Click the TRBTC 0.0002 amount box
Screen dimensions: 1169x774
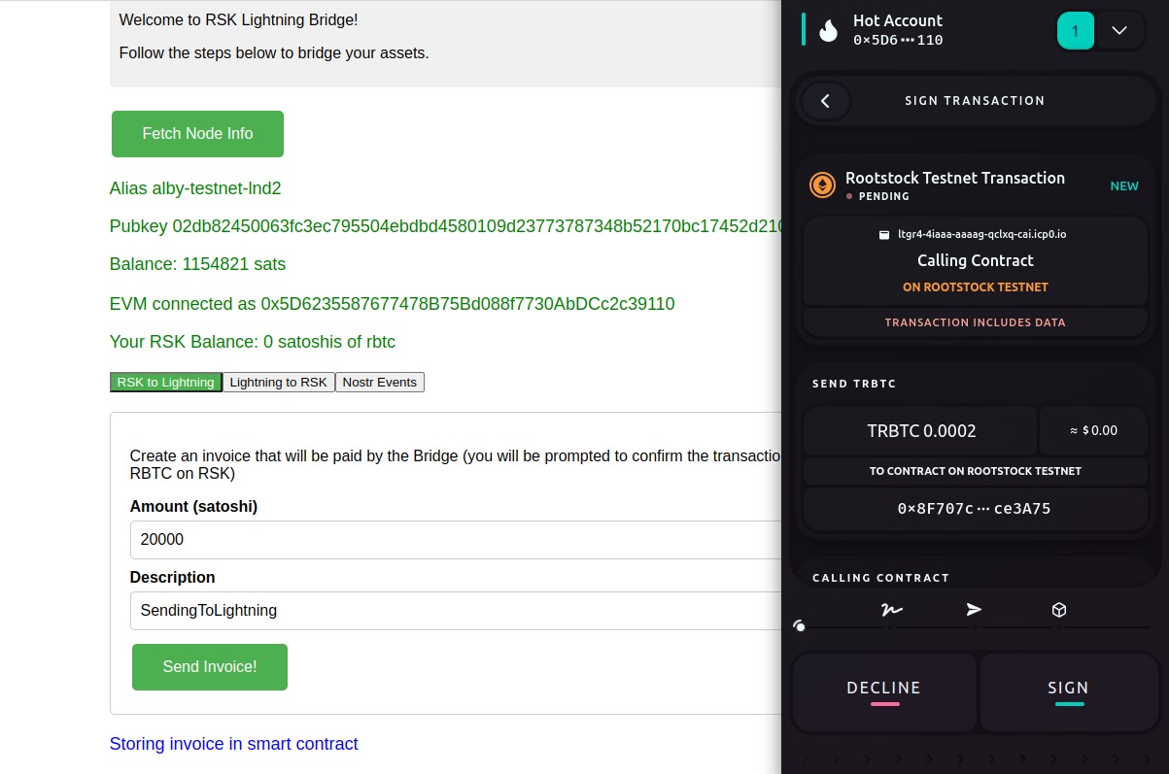point(921,430)
